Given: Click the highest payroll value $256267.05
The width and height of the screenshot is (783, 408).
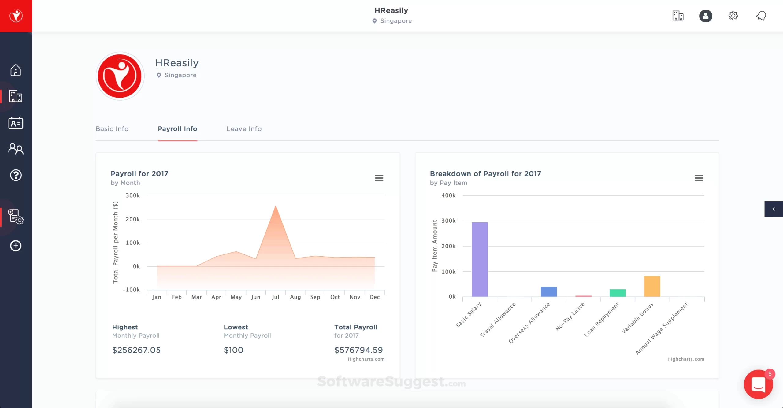Looking at the screenshot, I should [136, 350].
